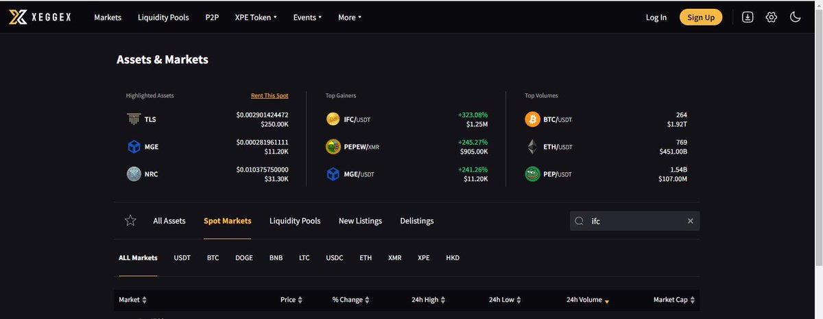The width and height of the screenshot is (823, 319).
Task: Filter markets by USDT
Action: tap(182, 258)
